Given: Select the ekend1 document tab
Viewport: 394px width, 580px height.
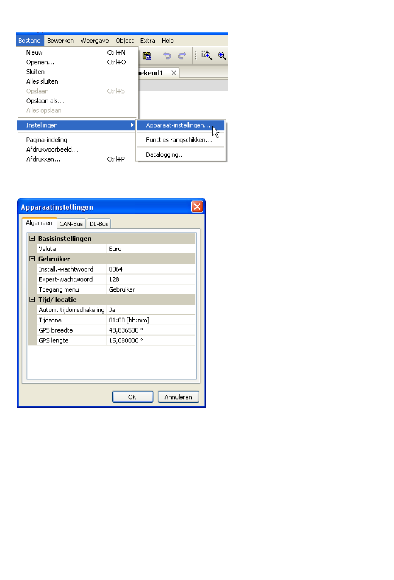Looking at the screenshot, I should 151,73.
